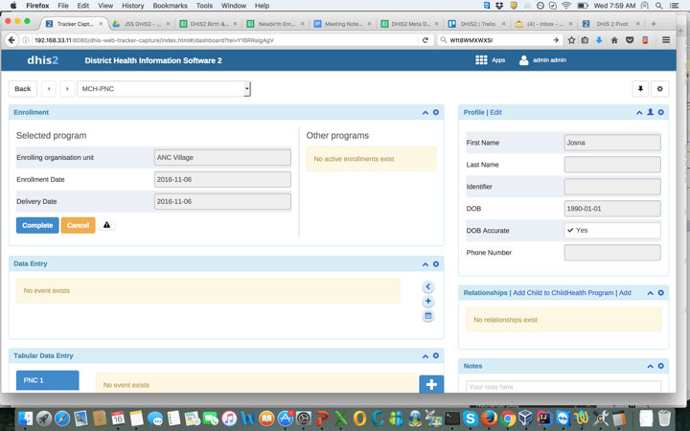Open the Apps grid menu

point(490,60)
